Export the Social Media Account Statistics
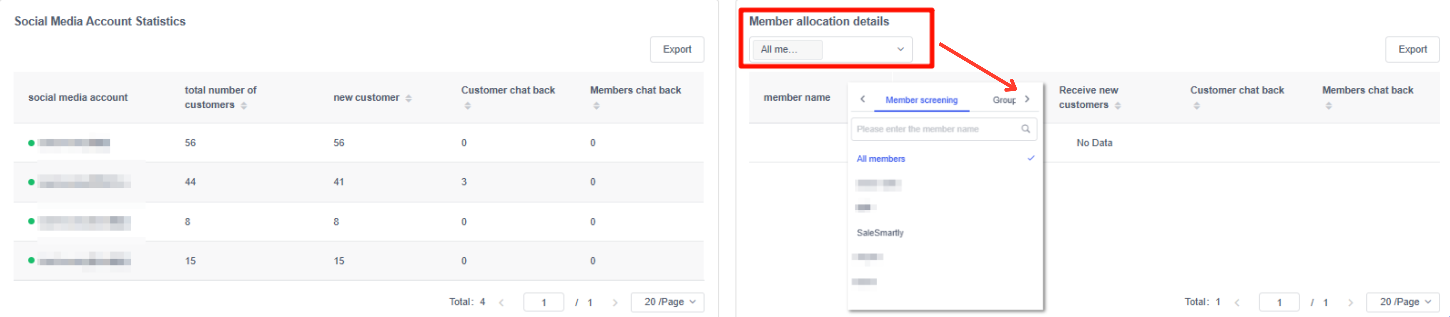 [x=677, y=49]
